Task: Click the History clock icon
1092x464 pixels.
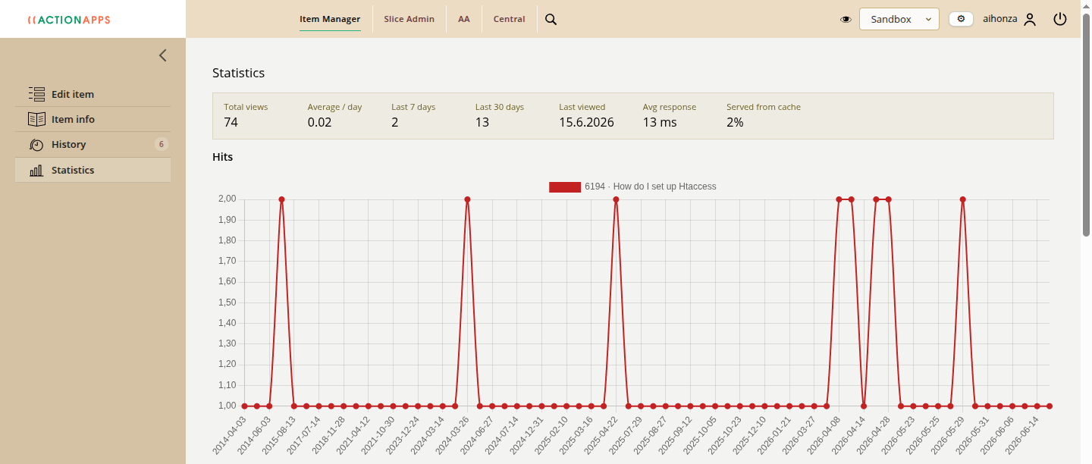Action: coord(36,144)
